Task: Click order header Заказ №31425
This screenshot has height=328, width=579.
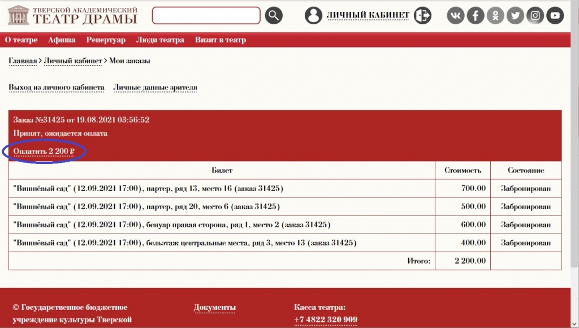Action: pos(81,120)
